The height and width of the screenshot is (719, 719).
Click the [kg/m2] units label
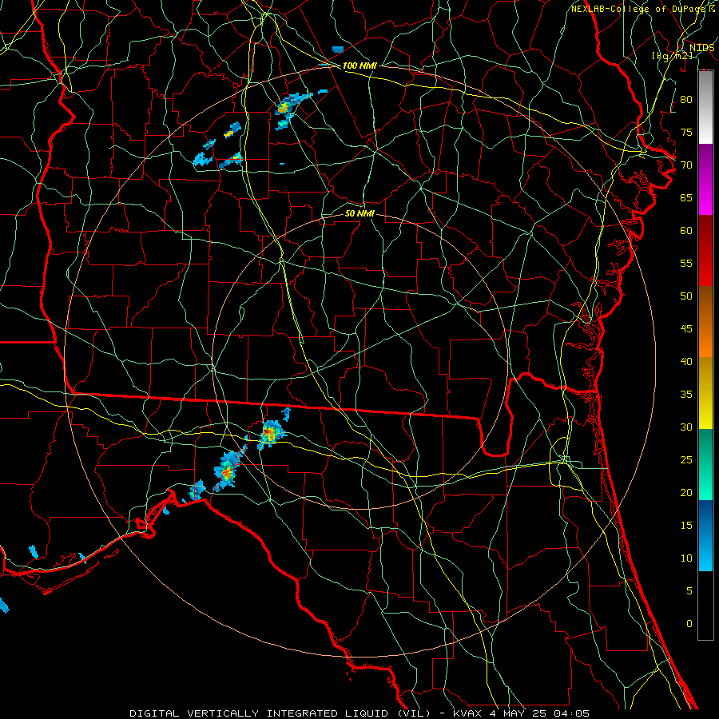tap(672, 56)
